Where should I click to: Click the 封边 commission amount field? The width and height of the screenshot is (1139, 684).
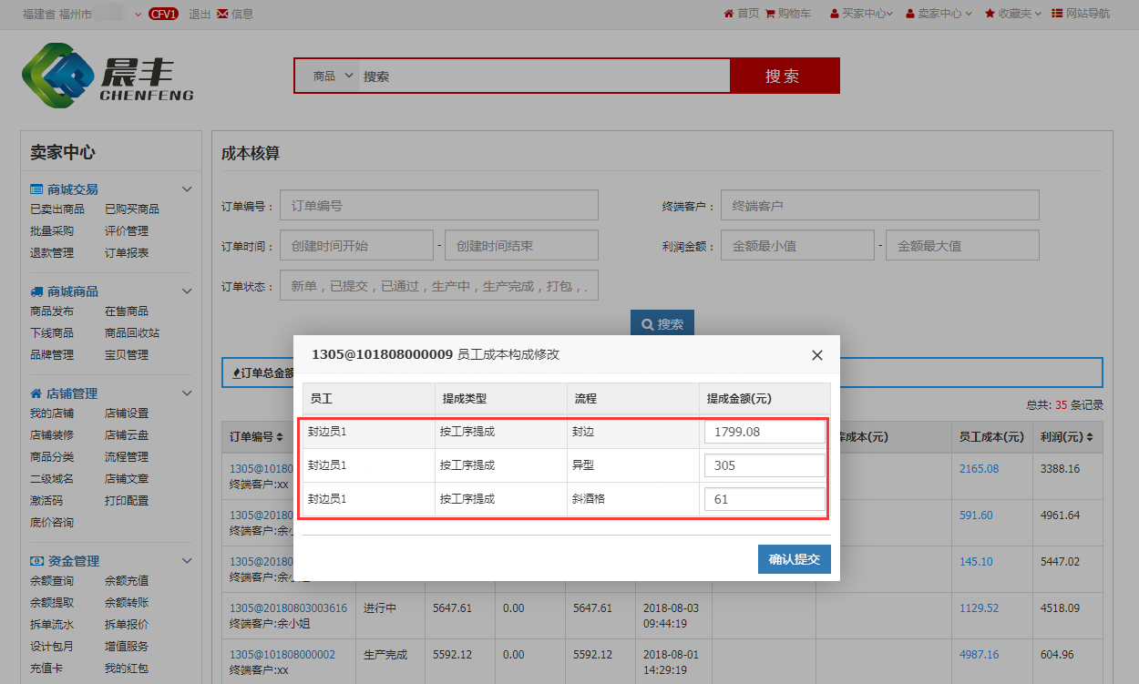(764, 432)
